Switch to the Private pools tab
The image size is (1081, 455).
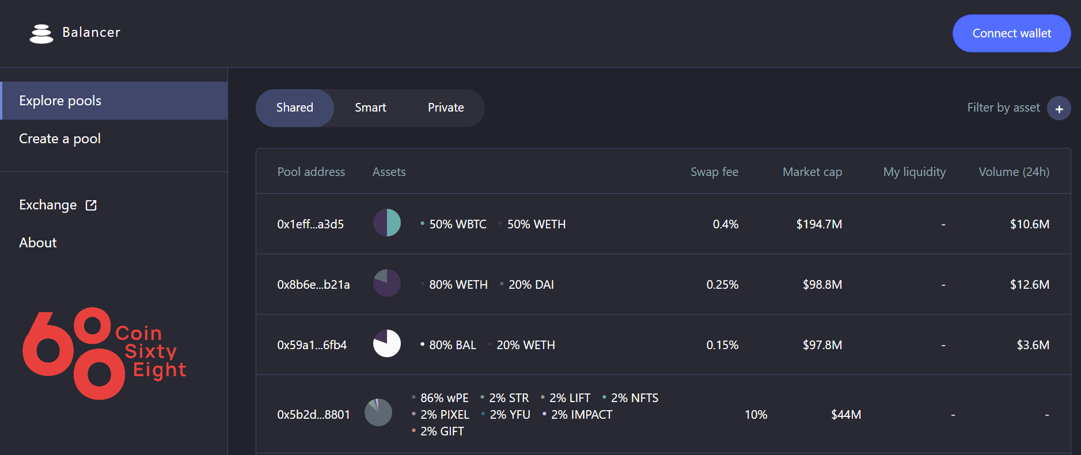pyautogui.click(x=446, y=108)
